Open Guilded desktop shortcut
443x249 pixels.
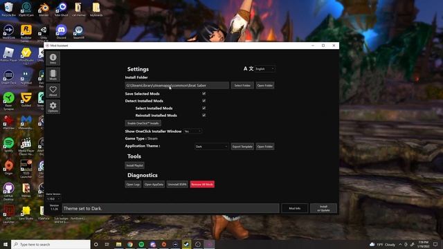tap(26, 100)
